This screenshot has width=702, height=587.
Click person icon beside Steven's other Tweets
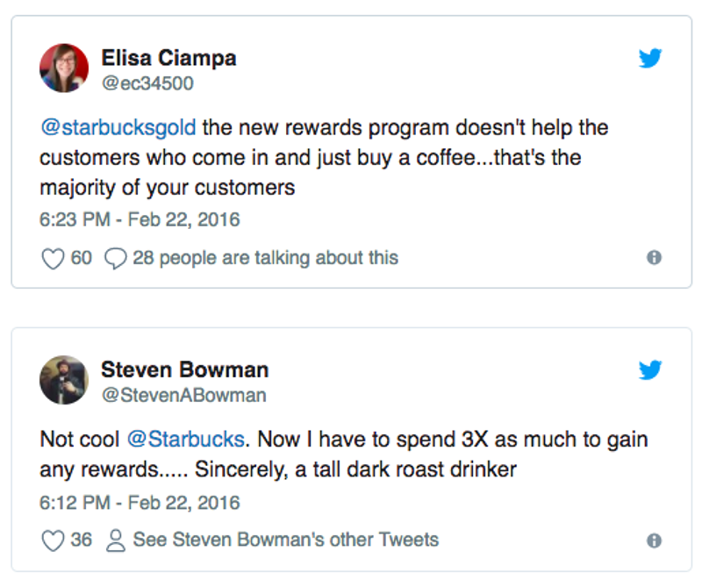[116, 540]
